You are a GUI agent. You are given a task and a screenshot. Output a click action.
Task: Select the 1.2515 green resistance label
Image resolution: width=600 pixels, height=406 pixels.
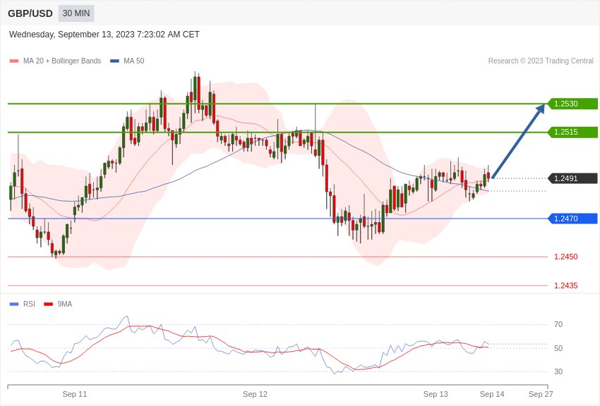pyautogui.click(x=572, y=132)
